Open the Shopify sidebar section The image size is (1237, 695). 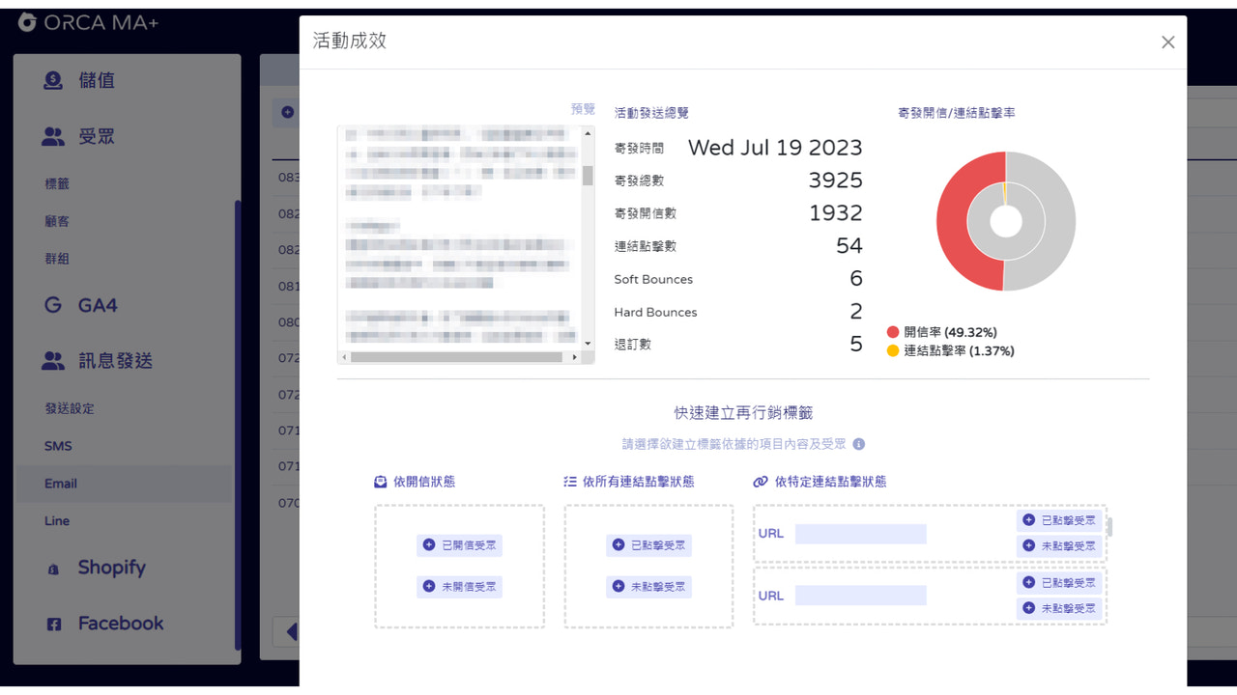click(x=111, y=568)
